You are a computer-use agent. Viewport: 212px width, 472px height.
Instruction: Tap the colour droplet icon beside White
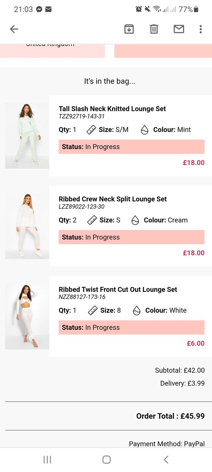pyautogui.click(x=137, y=311)
